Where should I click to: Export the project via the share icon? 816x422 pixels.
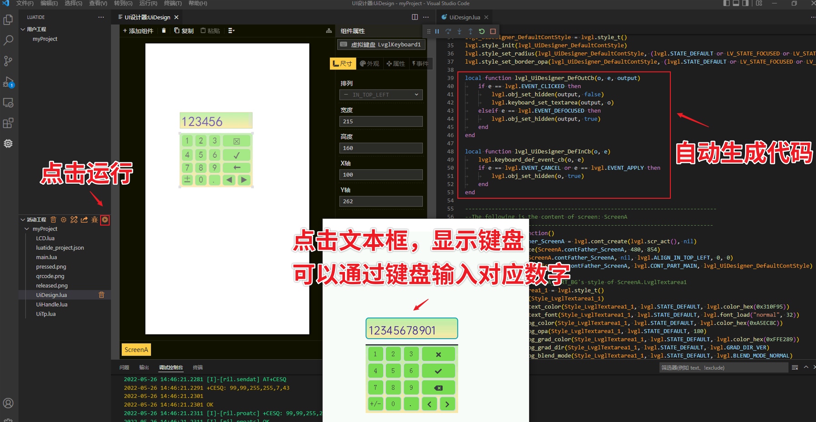(84, 220)
